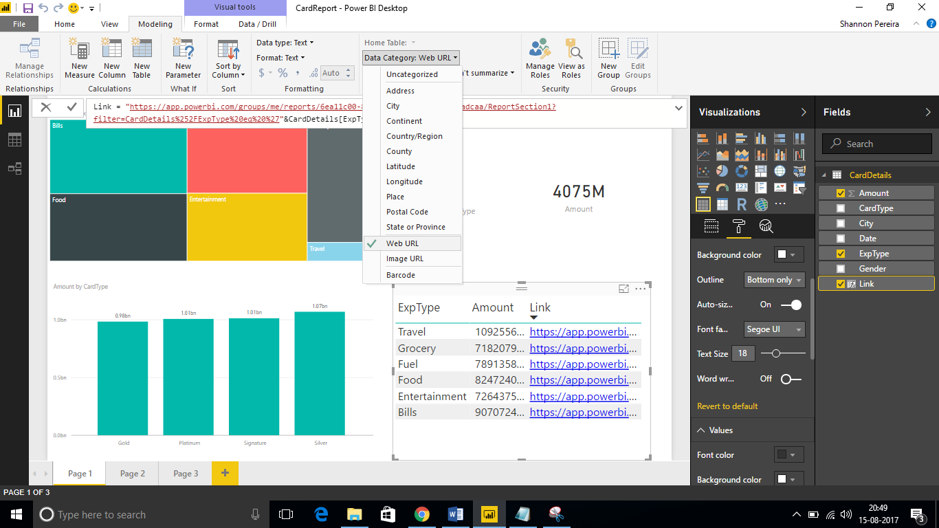The height and width of the screenshot is (528, 939).
Task: Select the pie chart visualization
Action: pos(722,171)
